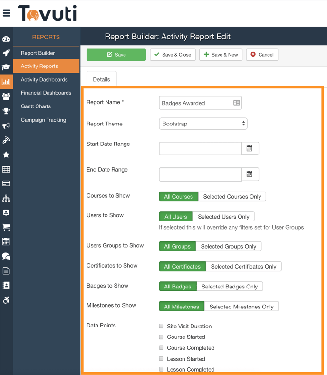This screenshot has width=327, height=375.
Task: Click the table grid sidebar icon
Action: pos(6,169)
